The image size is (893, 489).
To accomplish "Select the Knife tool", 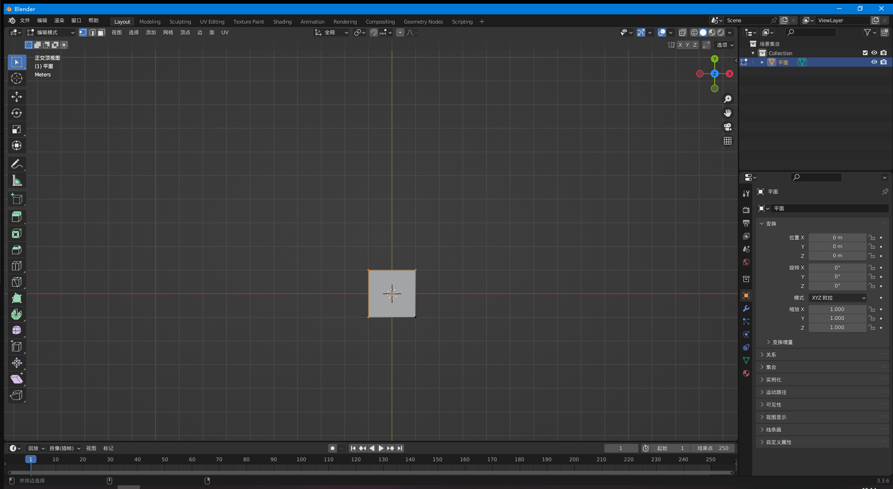I will 17,282.
